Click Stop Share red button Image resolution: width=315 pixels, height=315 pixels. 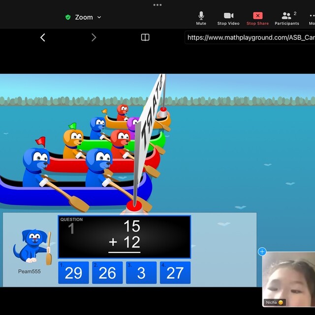click(x=257, y=19)
